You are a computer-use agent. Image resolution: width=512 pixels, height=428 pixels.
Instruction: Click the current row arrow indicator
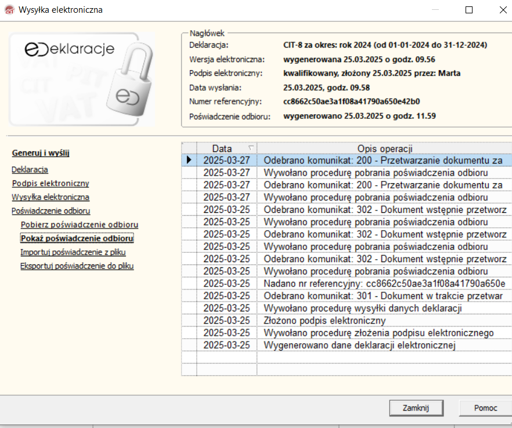click(x=189, y=160)
